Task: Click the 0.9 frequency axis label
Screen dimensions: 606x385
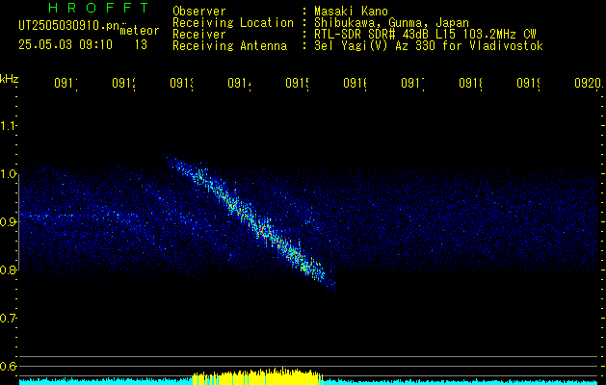Action: [8, 221]
